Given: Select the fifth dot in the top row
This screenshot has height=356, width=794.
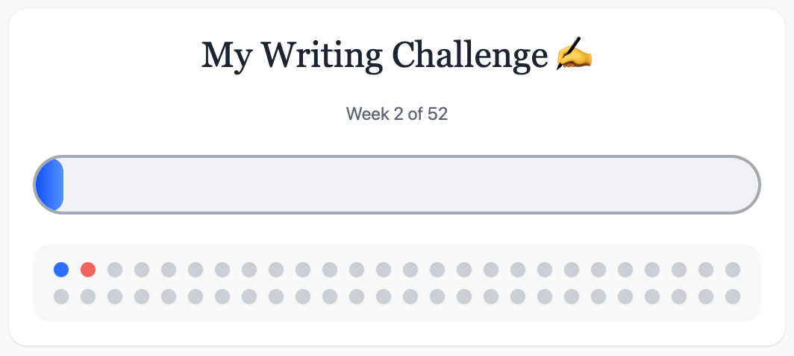Looking at the screenshot, I should pos(169,269).
